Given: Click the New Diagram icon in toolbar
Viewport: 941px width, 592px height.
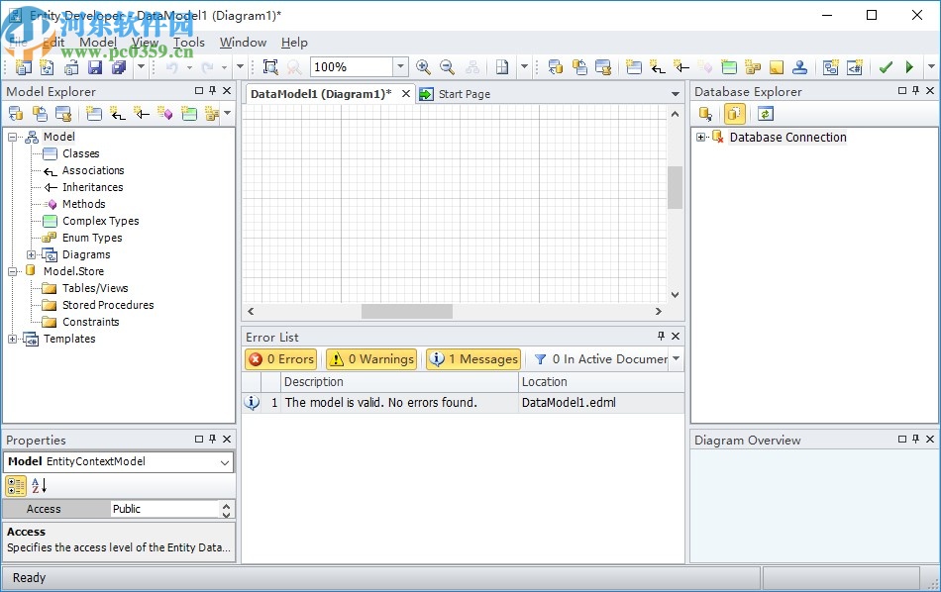Looking at the screenshot, I should coord(831,67).
